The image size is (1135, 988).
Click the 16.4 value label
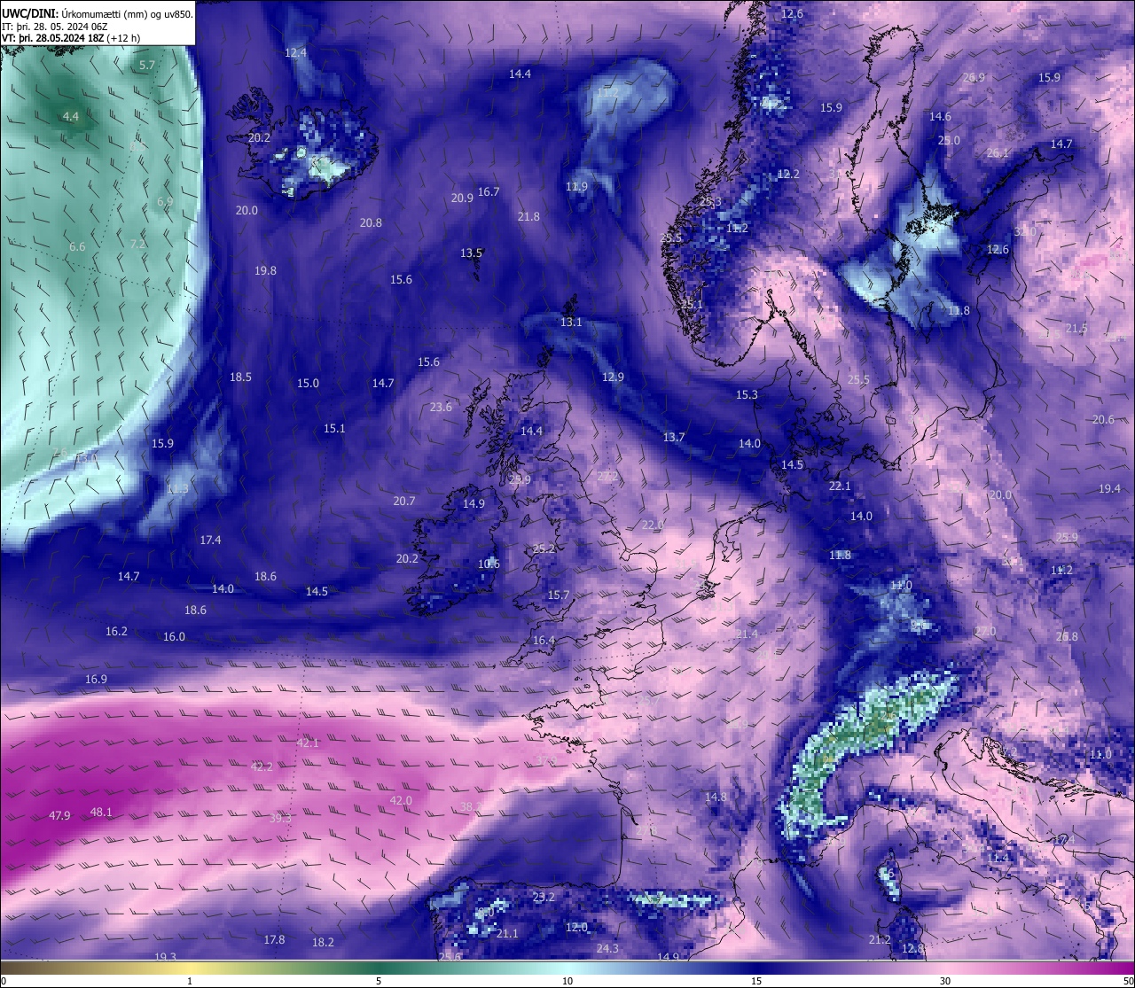(544, 640)
